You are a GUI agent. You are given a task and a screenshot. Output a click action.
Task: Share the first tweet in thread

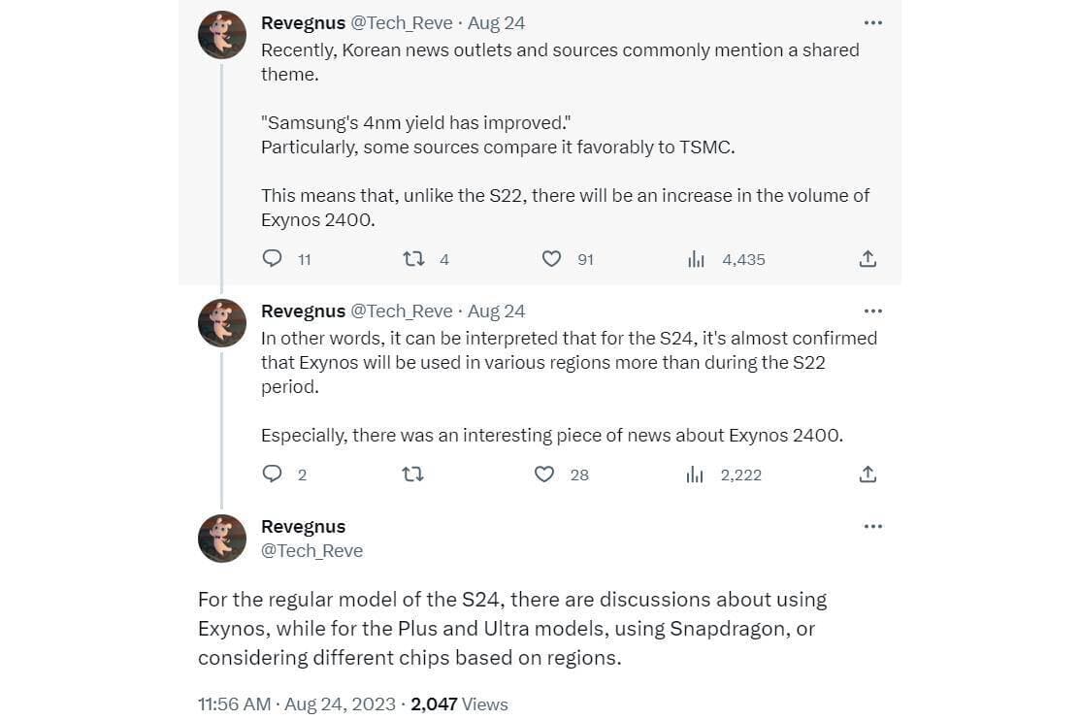[x=867, y=259]
